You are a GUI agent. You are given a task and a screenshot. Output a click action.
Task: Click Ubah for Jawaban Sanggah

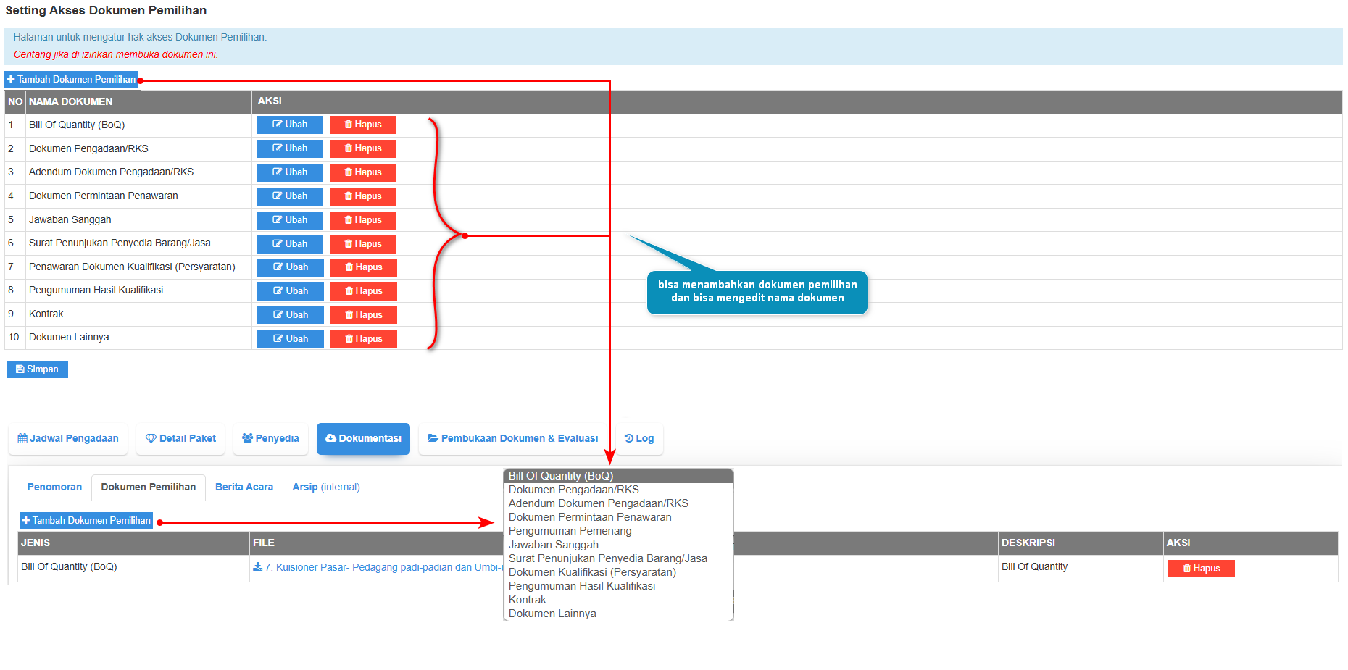point(290,220)
